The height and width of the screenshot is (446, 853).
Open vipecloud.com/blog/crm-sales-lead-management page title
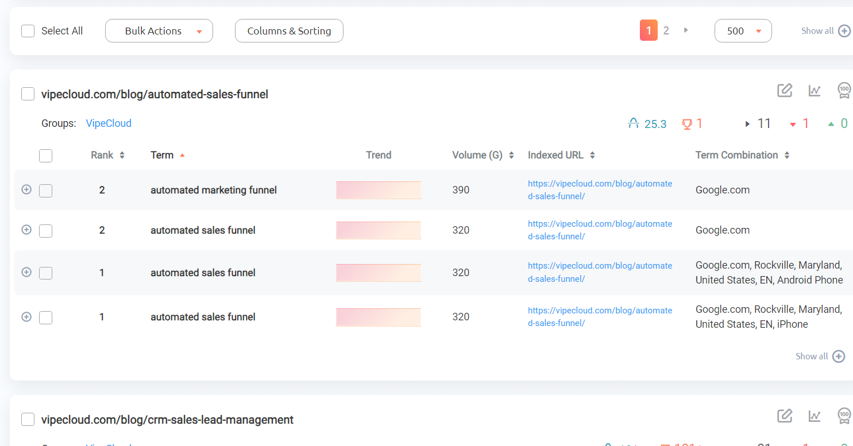(167, 420)
